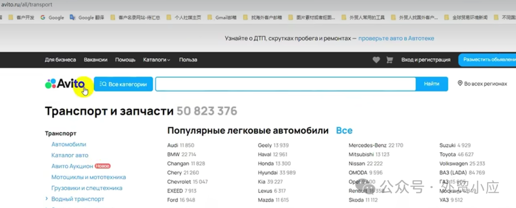Open 客户名录网站-待汇总 bookmark folder
The width and height of the screenshot is (516, 208).
click(x=136, y=18)
